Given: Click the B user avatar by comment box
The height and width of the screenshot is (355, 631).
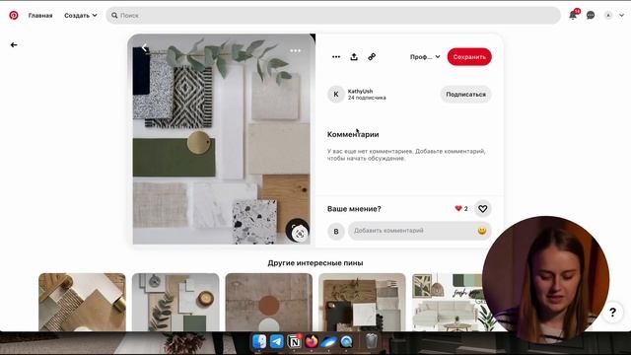Looking at the screenshot, I should click(336, 232).
